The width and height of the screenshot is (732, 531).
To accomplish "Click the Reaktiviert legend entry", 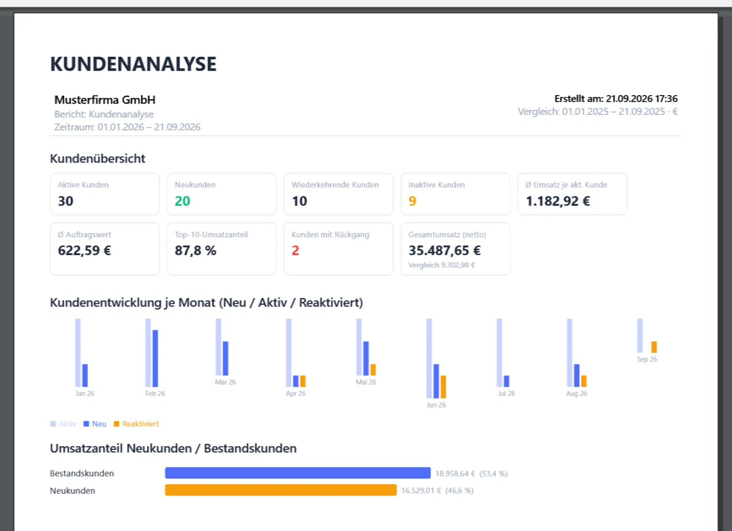I will (136, 424).
